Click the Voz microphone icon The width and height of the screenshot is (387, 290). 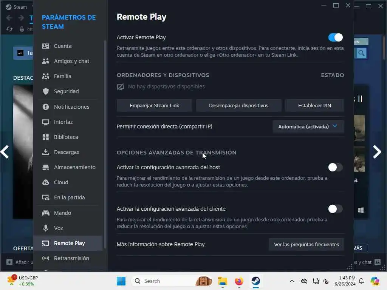click(x=46, y=228)
